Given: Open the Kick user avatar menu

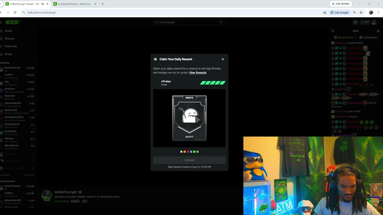Looking at the screenshot, I should pyautogui.click(x=374, y=22).
